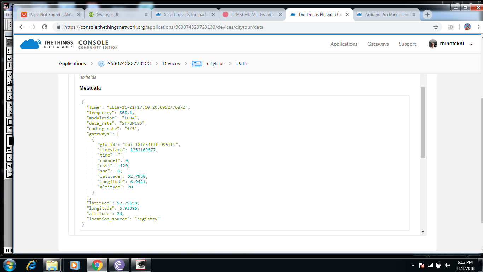Click The Things Network cloud logo
Screen dimensions: 483x272
pos(30,44)
